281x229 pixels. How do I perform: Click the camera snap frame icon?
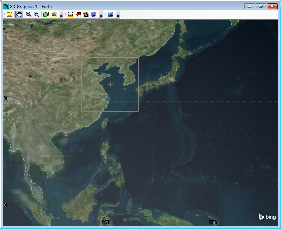pyautogui.click(x=54, y=14)
